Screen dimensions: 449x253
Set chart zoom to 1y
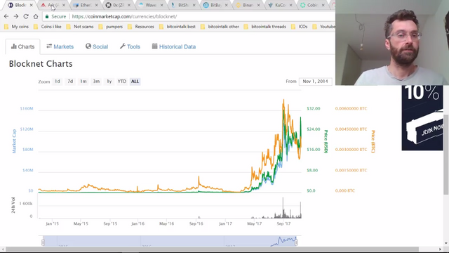pos(109,82)
